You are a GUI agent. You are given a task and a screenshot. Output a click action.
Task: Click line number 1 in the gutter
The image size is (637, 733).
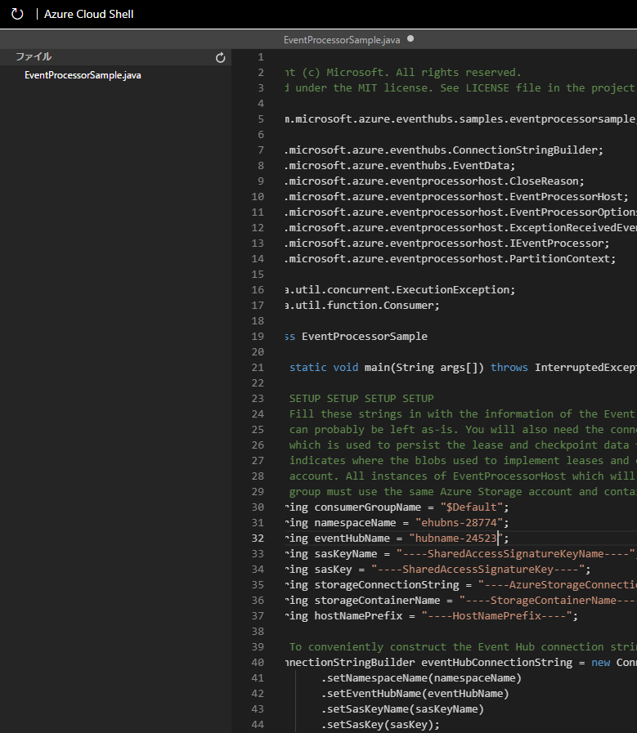pos(261,57)
